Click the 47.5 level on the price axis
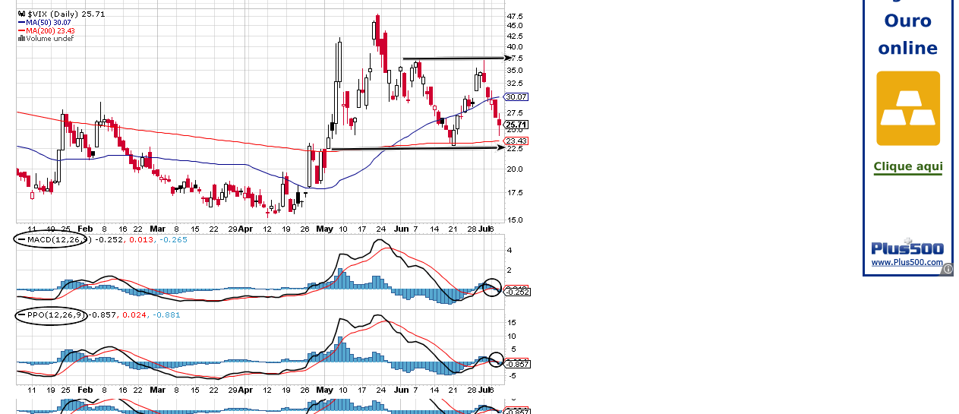Viewport: 959px width, 414px height. 515,16
